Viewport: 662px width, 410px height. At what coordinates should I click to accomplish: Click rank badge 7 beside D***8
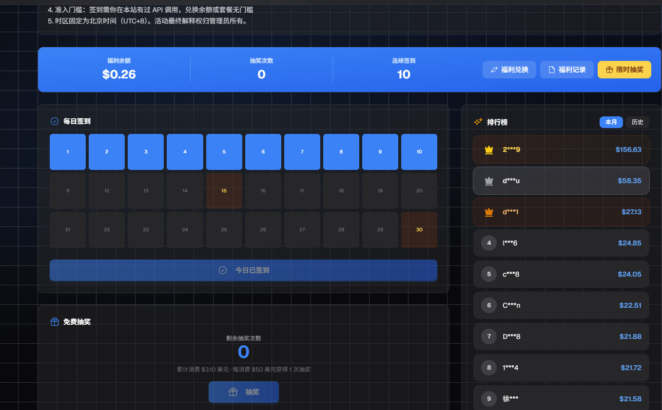(x=489, y=336)
